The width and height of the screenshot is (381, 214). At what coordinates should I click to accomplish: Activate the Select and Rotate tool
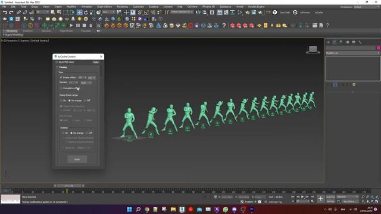(x=86, y=12)
